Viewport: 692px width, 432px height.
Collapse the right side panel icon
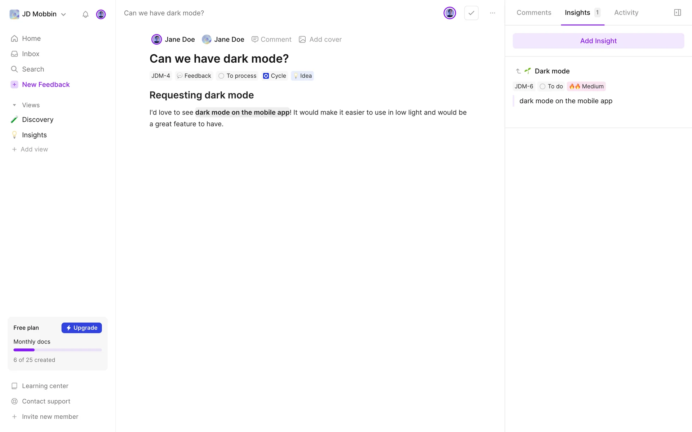click(x=677, y=13)
